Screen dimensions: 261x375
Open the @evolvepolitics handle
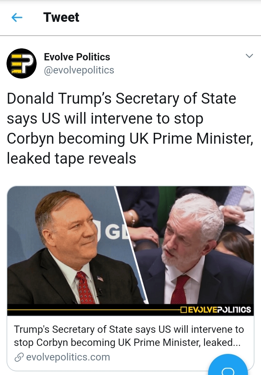[x=79, y=70]
